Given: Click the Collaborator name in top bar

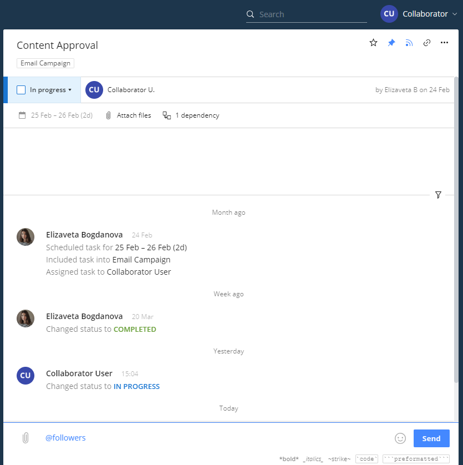Looking at the screenshot, I should 425,14.
